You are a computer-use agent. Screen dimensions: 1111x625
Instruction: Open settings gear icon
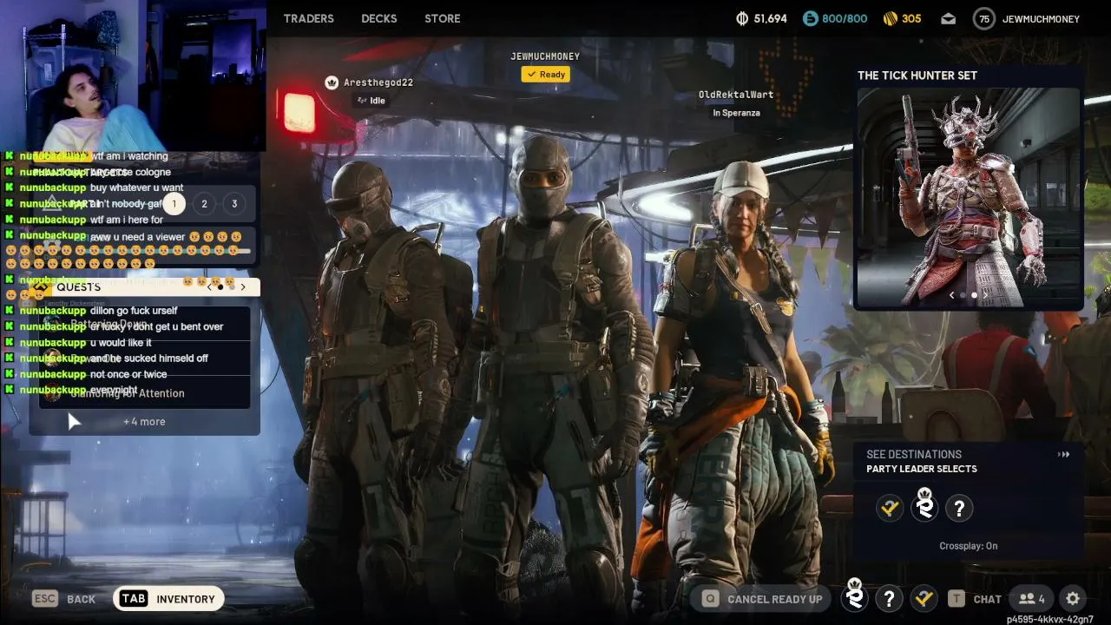click(x=1073, y=599)
